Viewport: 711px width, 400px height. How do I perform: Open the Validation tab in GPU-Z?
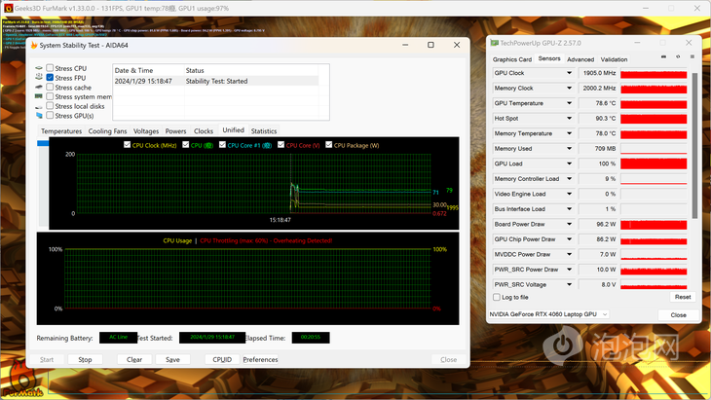(614, 59)
